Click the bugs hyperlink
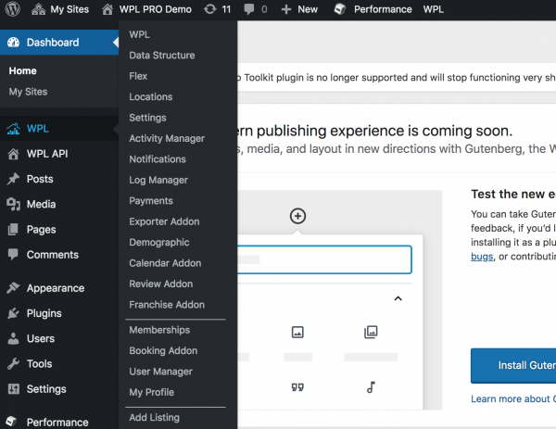The image size is (556, 429). point(481,254)
